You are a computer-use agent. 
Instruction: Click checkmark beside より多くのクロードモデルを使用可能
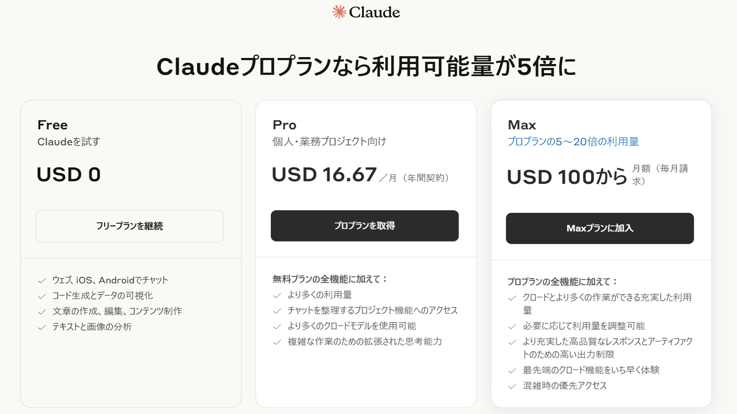[x=277, y=327]
